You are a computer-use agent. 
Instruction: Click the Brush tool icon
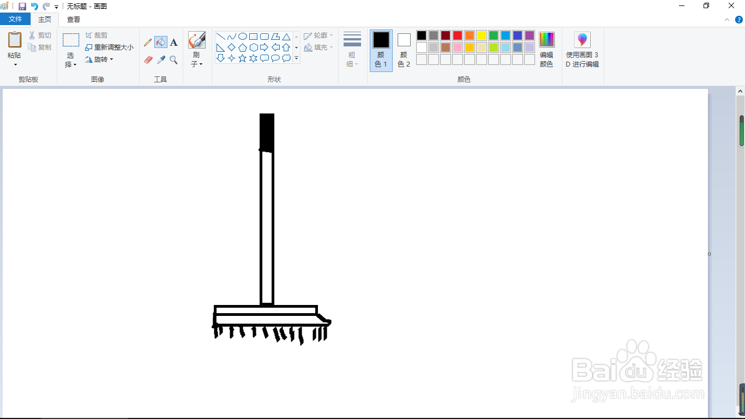coord(197,40)
